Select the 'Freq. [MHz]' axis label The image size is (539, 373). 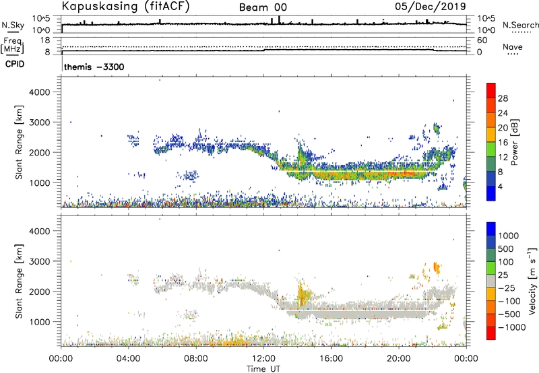(13, 45)
